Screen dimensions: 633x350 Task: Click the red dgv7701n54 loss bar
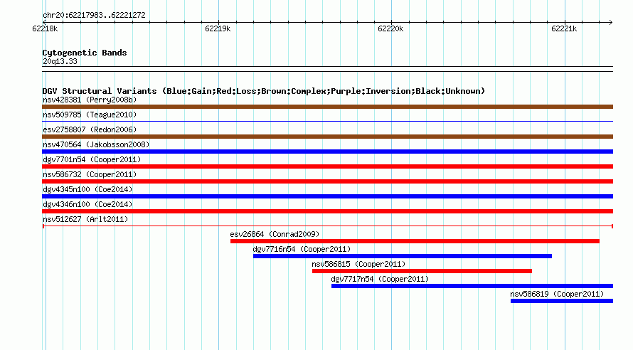[x=327, y=166]
